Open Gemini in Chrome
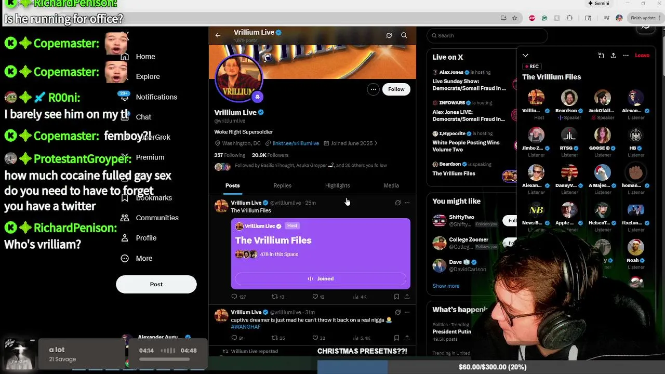The height and width of the screenshot is (374, 665). pos(598,3)
